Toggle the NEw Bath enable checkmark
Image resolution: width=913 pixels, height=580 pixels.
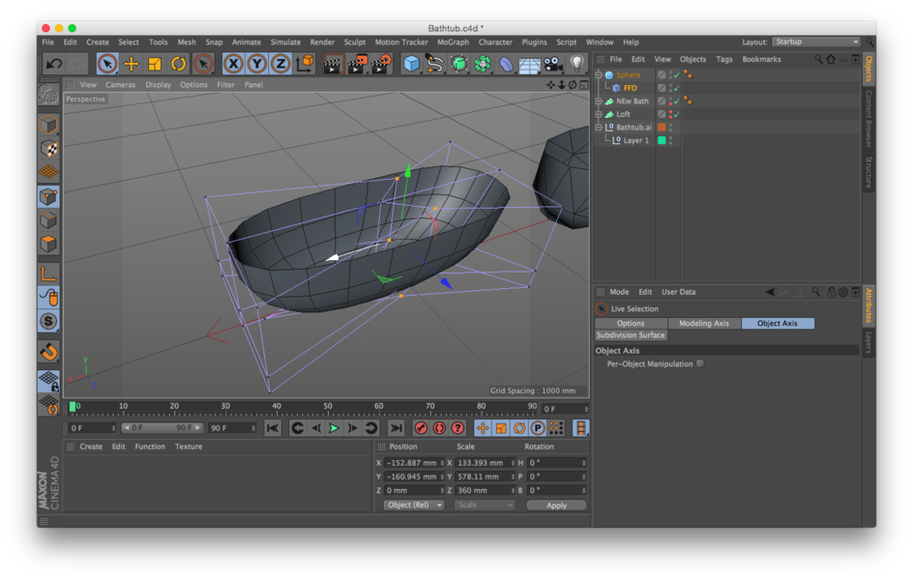pos(677,101)
